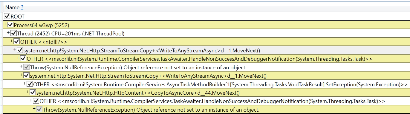The image size is (410, 114).
Task: Select the HttpContent+<CopyToAsyncCore>d__44.MoveNext() row
Action: (138, 93)
